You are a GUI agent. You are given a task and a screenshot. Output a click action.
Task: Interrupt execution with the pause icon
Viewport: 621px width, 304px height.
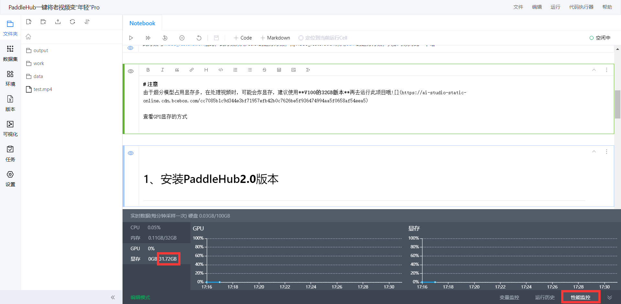click(182, 38)
